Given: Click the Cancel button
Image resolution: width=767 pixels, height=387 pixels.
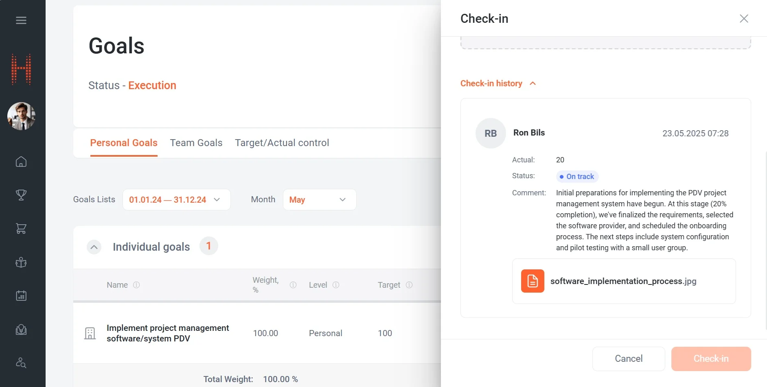Looking at the screenshot, I should (x=628, y=359).
